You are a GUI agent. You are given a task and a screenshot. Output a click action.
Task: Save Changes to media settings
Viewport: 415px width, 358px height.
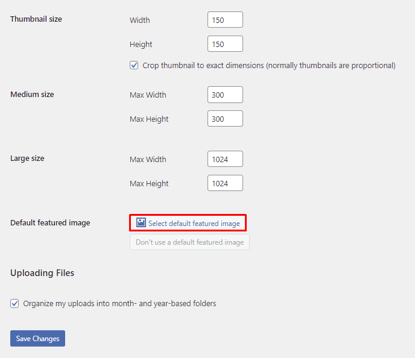point(37,339)
